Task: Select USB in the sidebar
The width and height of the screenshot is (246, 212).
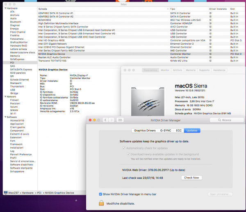Action: pos(13,90)
